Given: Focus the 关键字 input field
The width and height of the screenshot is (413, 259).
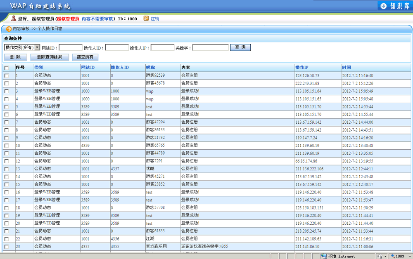Looking at the screenshot, I should 211,47.
